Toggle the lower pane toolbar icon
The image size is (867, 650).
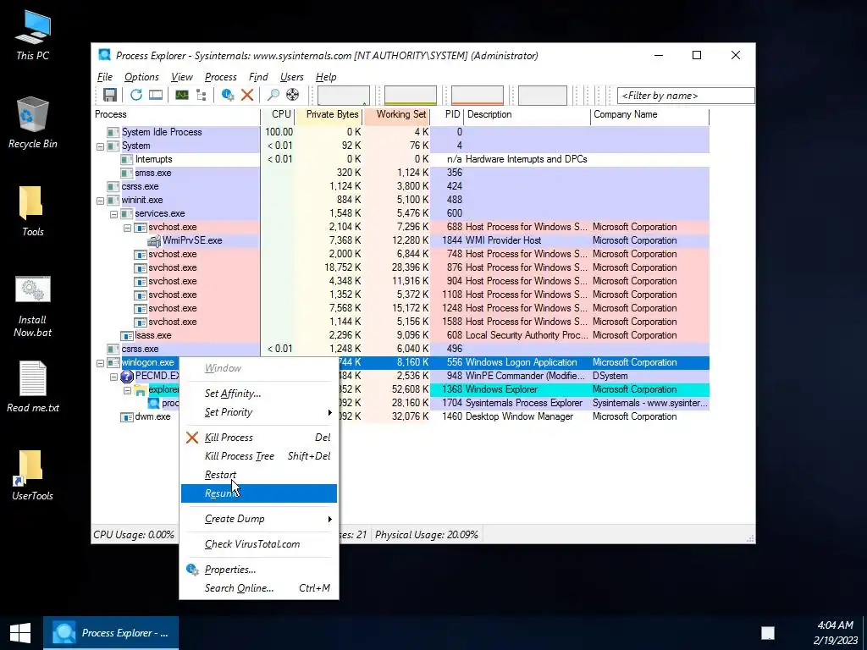[x=156, y=95]
